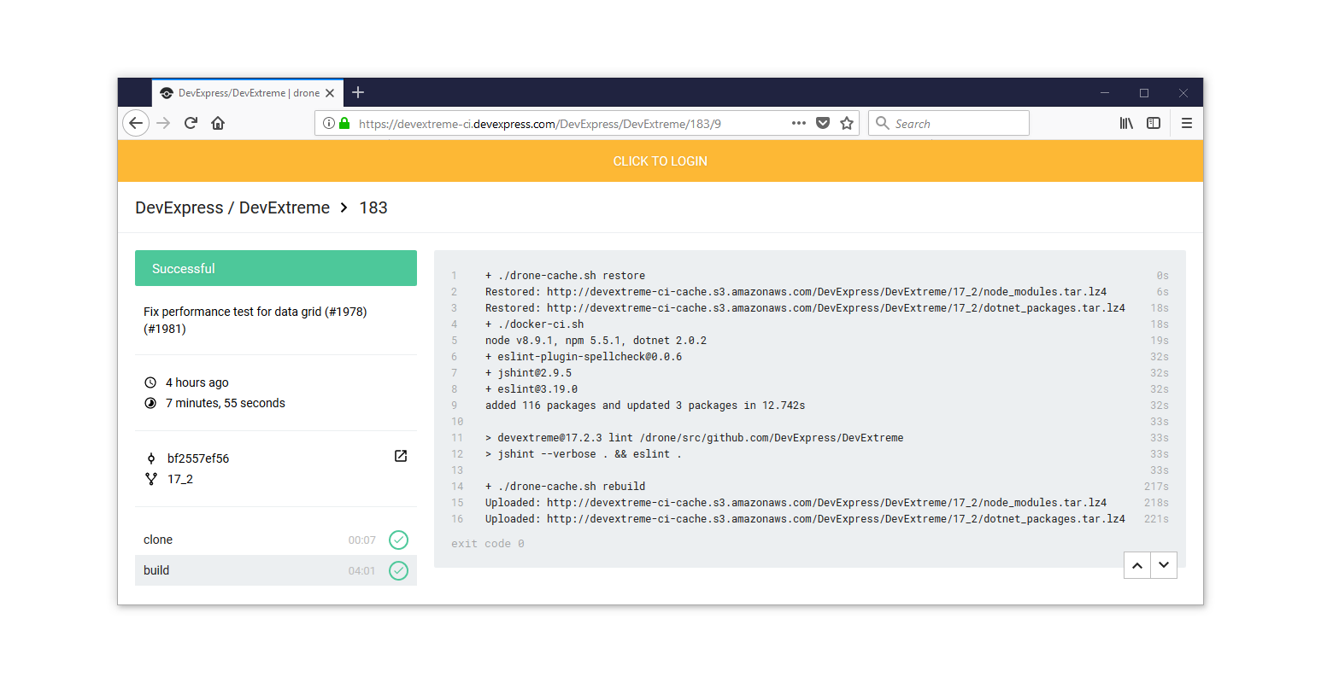
Task: Click log line ./drone-cache.sh rebuild
Action: (566, 487)
